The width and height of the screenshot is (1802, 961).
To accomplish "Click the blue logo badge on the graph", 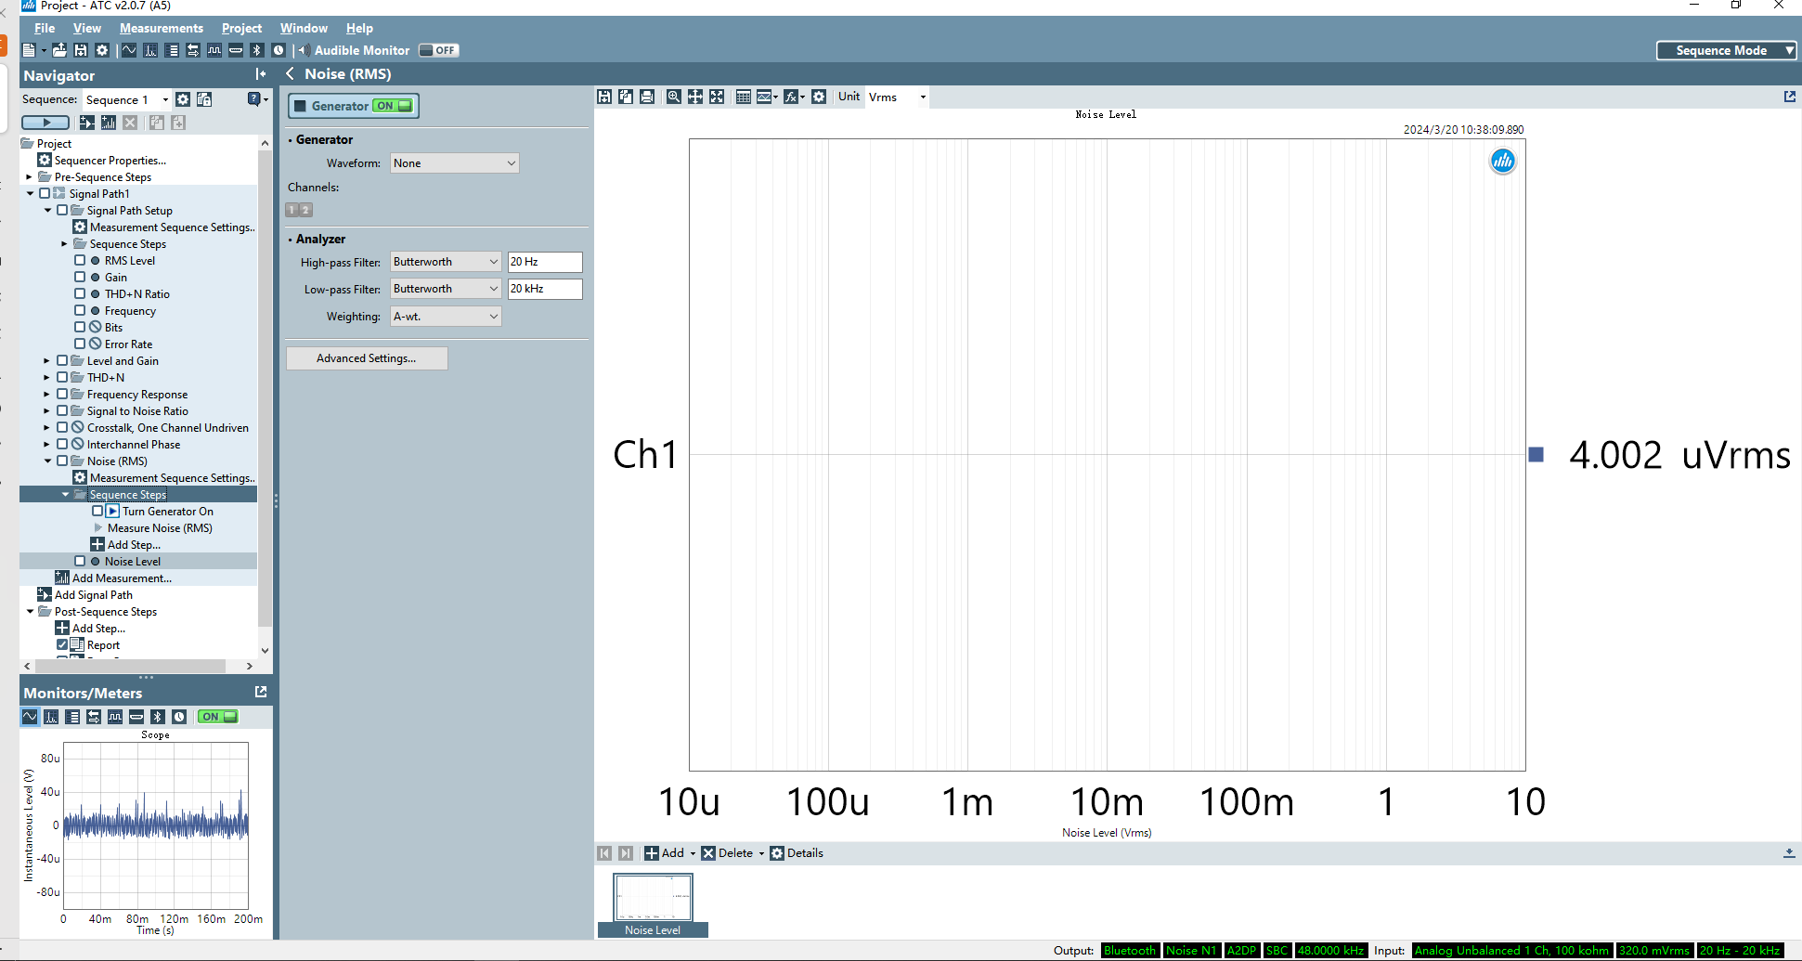I will (x=1503, y=162).
